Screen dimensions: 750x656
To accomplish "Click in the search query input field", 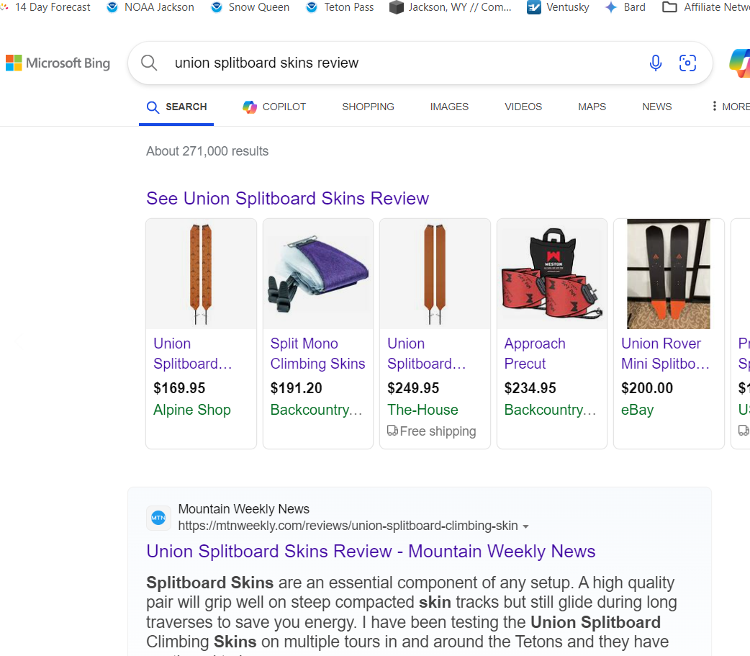I will pos(396,63).
